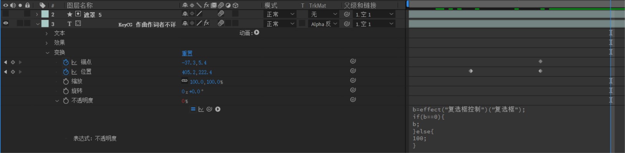
Task: Click the scale constrain proportions link icon
Action: point(185,81)
